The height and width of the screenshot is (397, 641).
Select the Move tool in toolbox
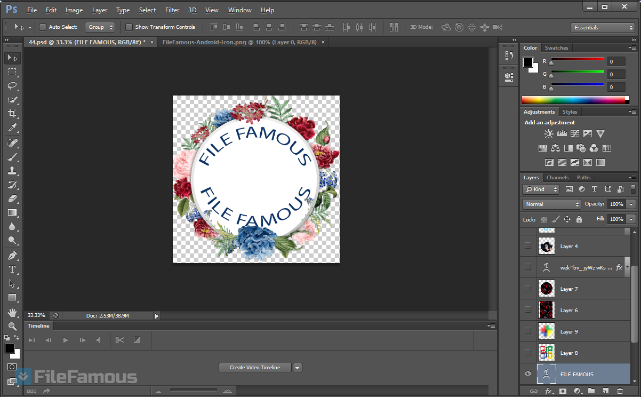(x=13, y=58)
